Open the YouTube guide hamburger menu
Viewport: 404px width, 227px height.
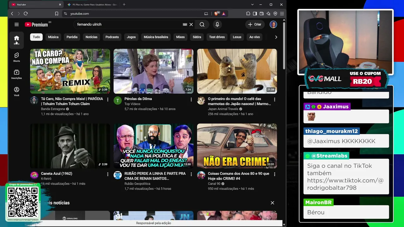[x=16, y=24]
